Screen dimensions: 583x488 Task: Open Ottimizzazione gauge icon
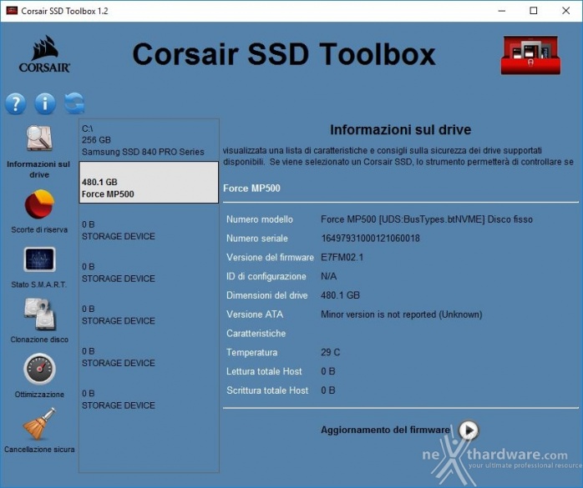[x=39, y=370]
